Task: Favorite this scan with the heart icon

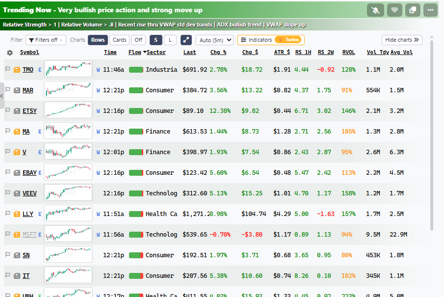Action: [x=394, y=10]
